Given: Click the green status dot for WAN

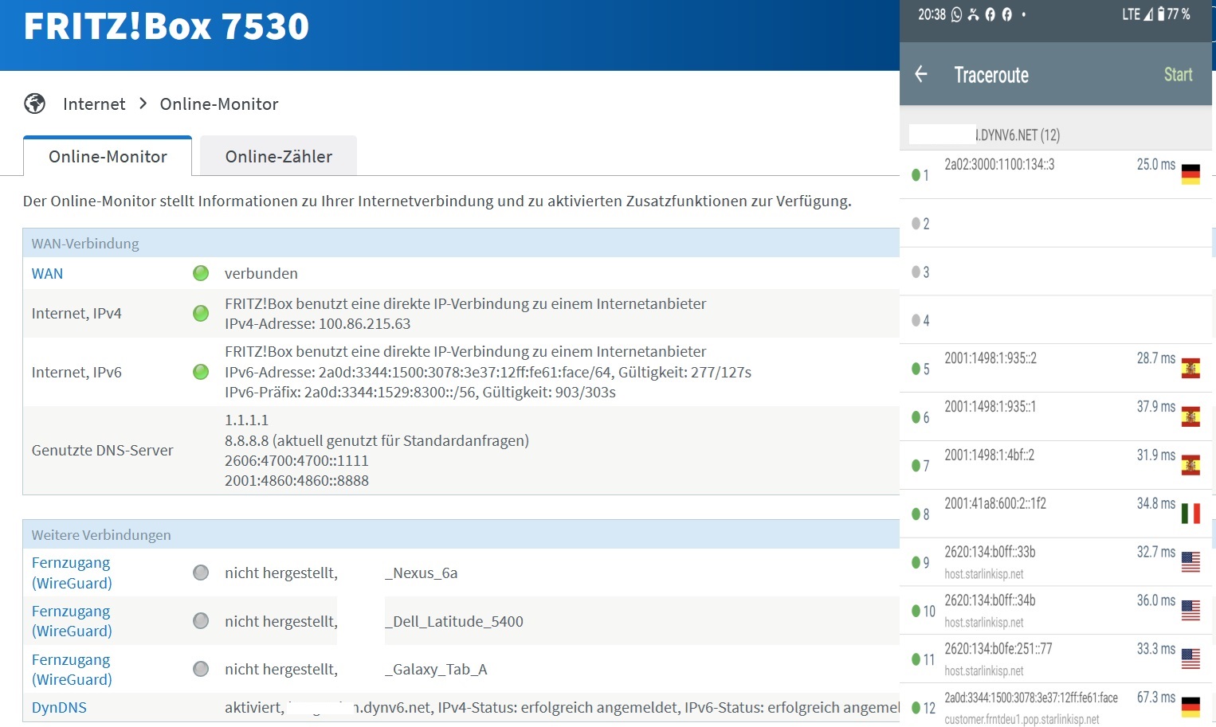Looking at the screenshot, I should tap(201, 273).
